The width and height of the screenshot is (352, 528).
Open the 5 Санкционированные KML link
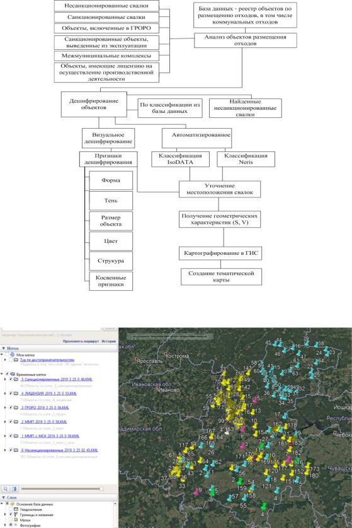pos(56,379)
